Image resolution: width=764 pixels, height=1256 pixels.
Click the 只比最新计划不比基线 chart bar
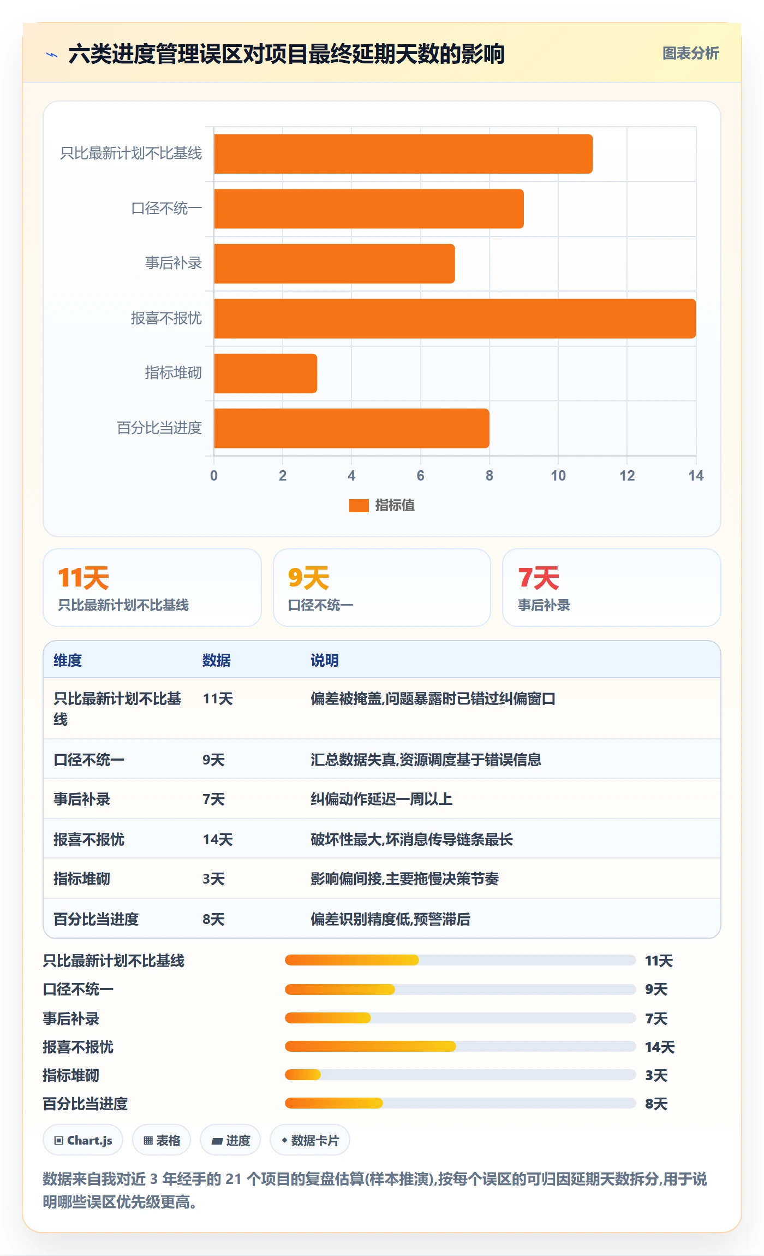click(x=403, y=154)
